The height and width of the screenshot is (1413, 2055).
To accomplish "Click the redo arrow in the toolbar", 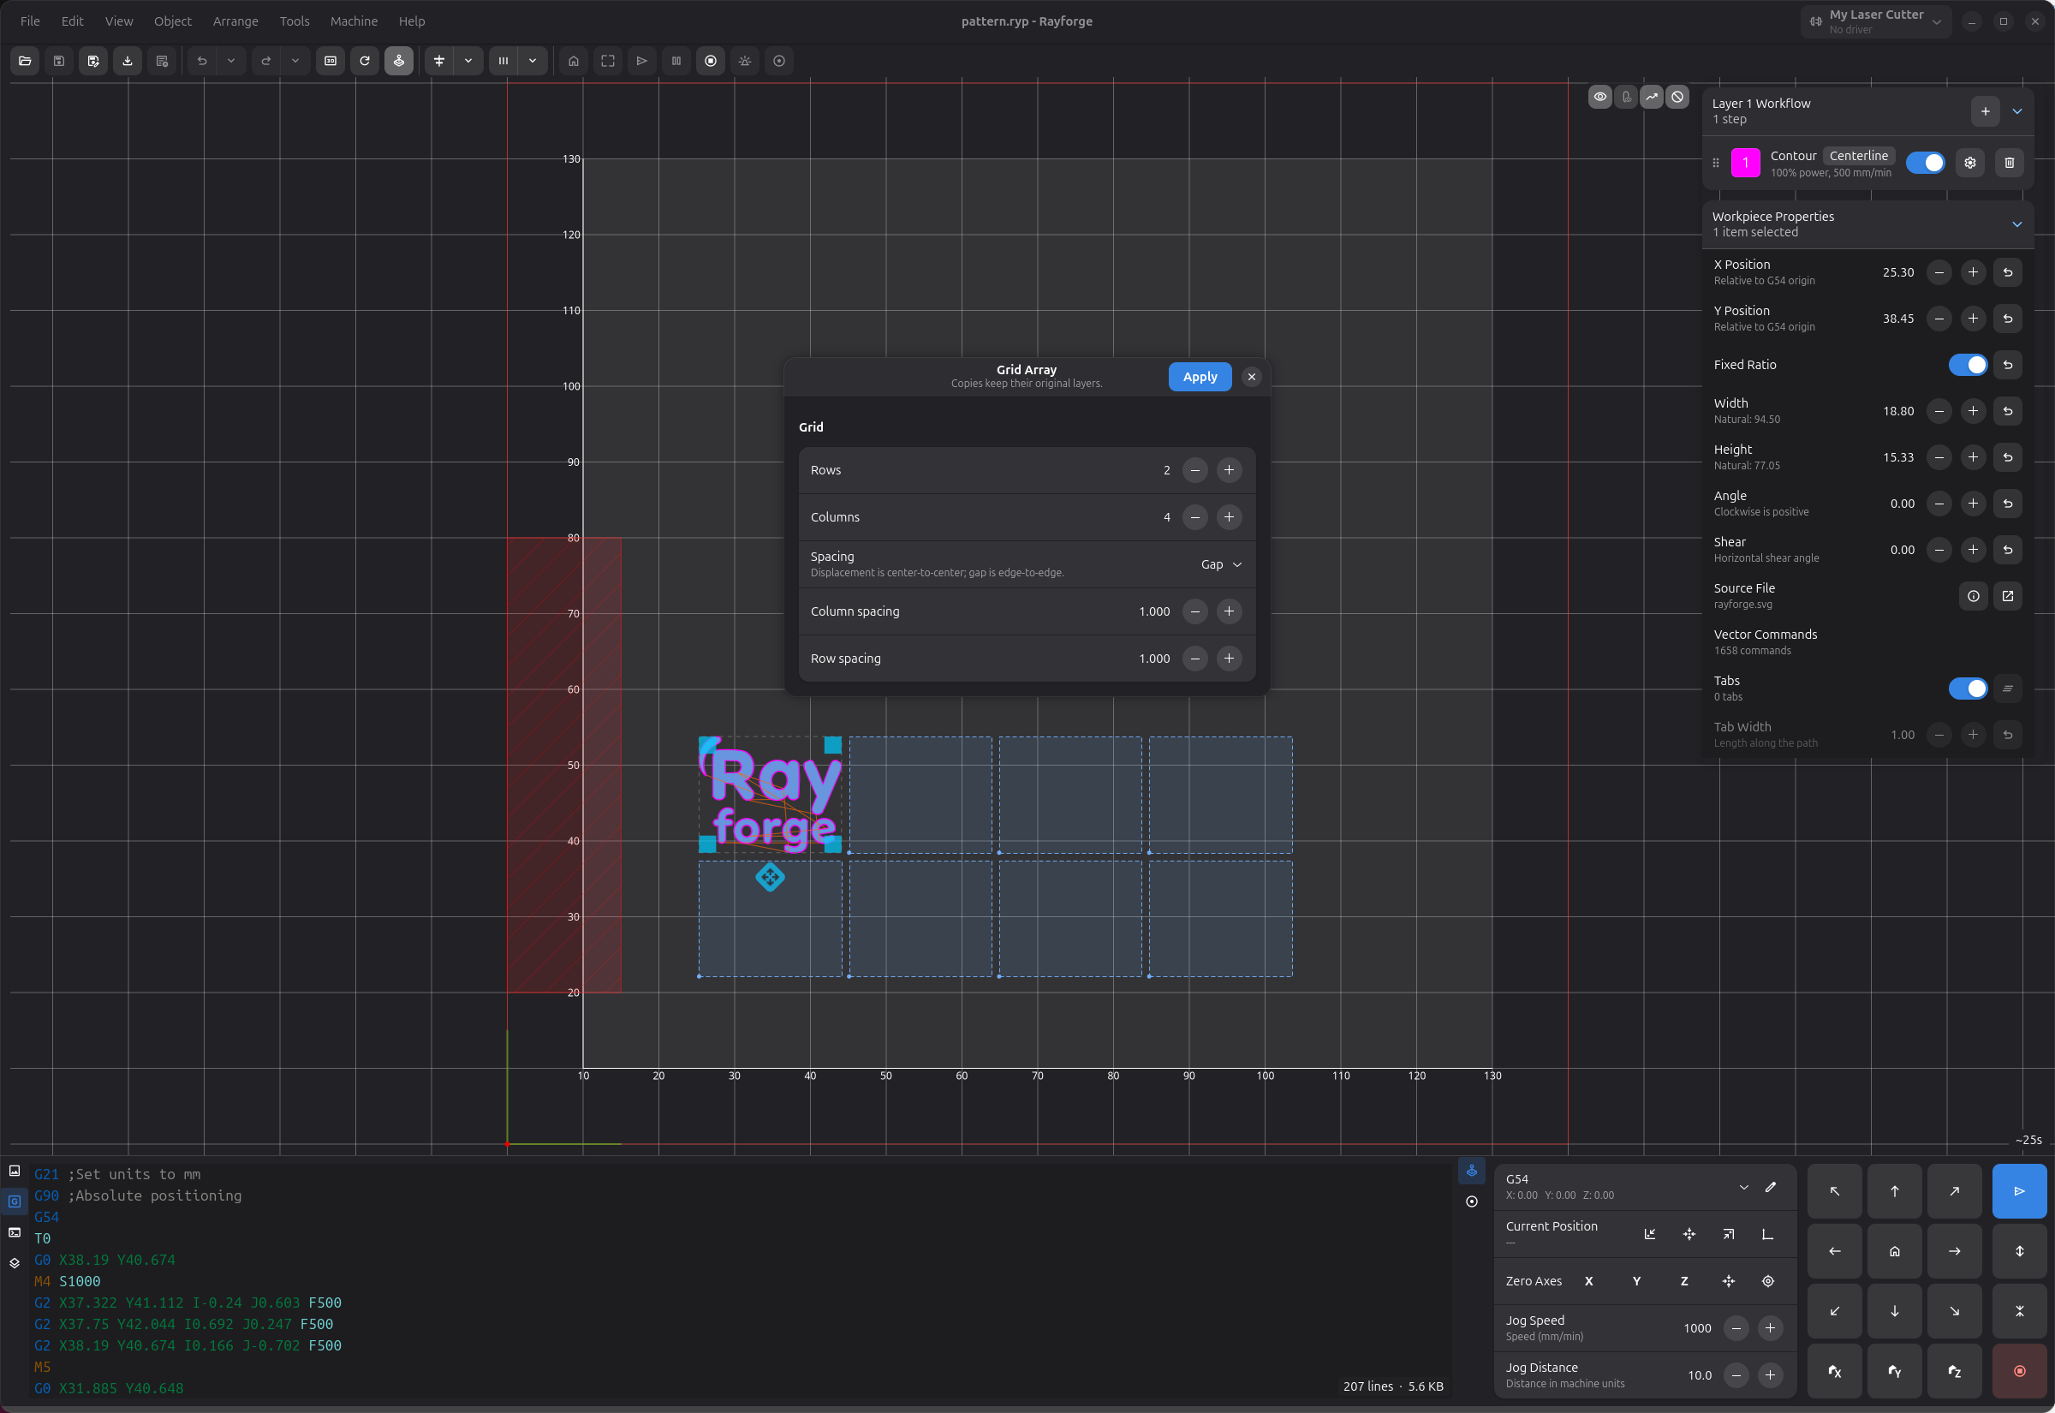I will [x=266, y=61].
